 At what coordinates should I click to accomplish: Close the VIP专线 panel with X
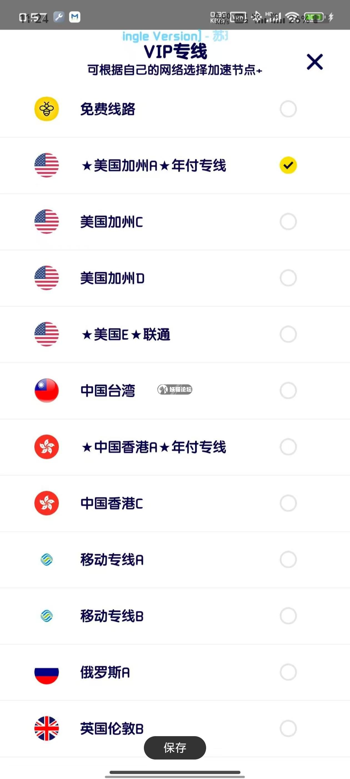point(315,62)
